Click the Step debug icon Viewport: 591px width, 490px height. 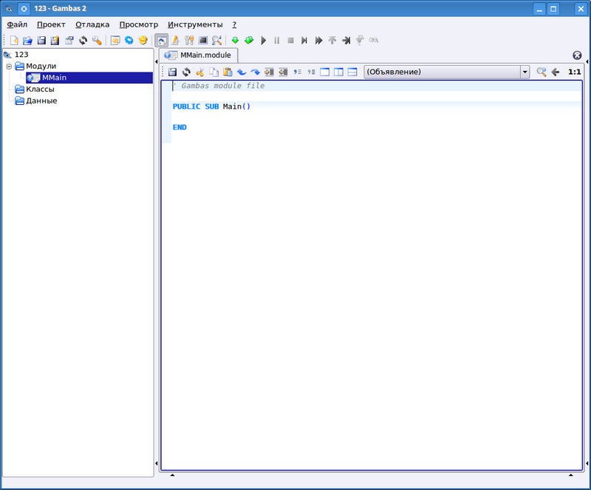tap(304, 40)
